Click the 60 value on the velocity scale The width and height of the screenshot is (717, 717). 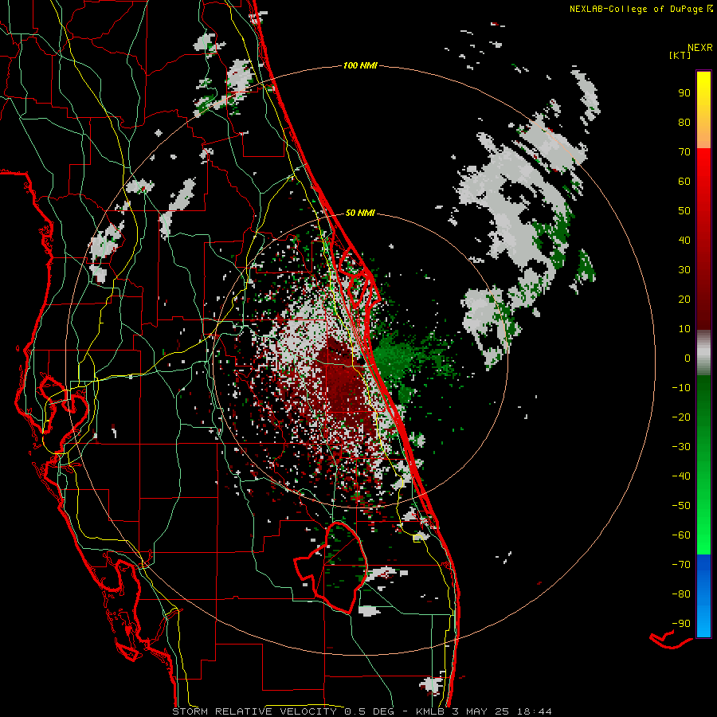pos(684,181)
